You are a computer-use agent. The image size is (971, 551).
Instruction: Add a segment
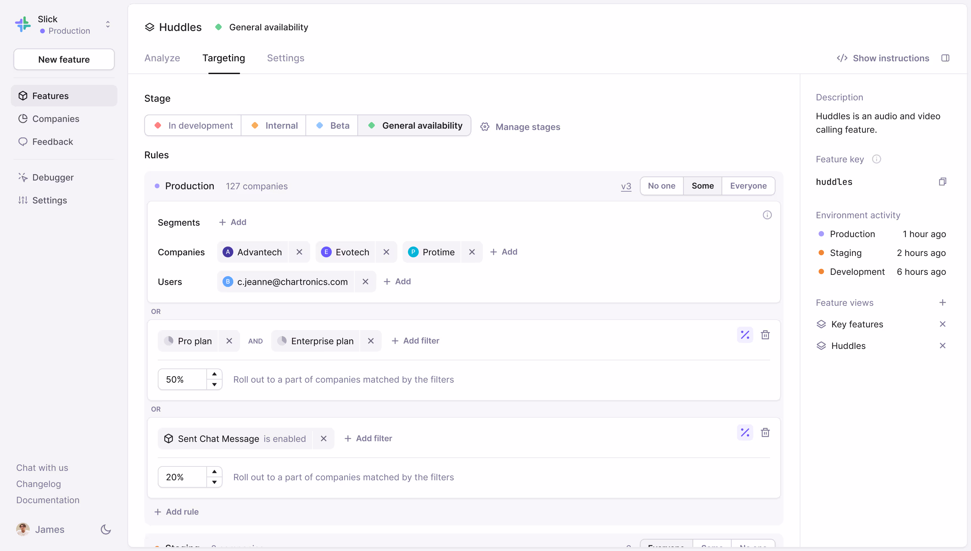pyautogui.click(x=233, y=222)
